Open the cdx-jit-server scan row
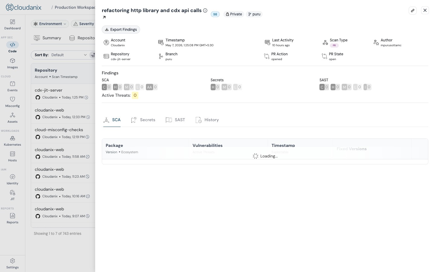This screenshot has height=272, width=435. point(63,94)
